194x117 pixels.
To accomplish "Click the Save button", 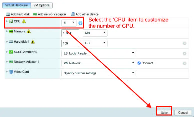I will click(164, 113).
